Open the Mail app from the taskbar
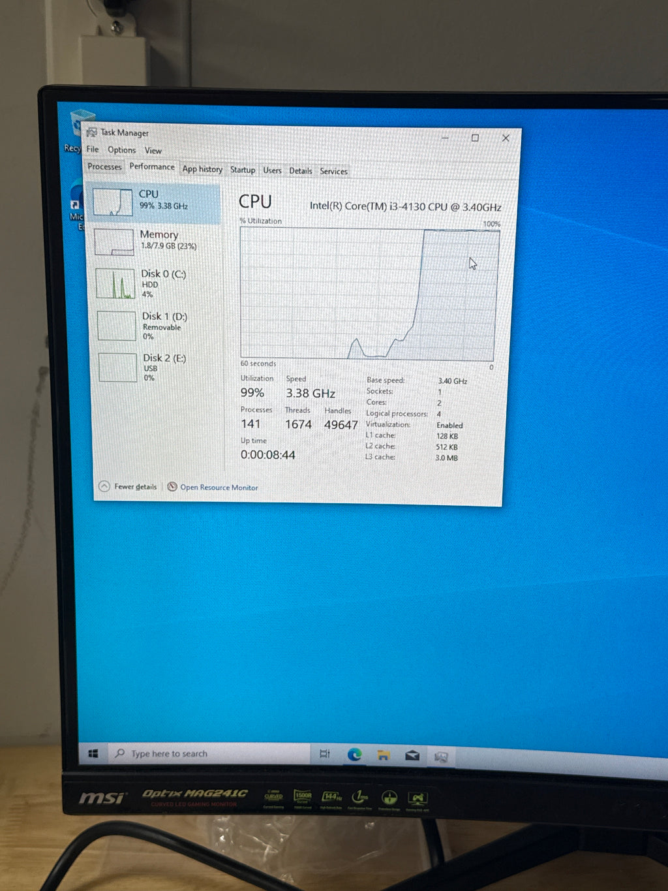The height and width of the screenshot is (891, 668). [x=412, y=755]
